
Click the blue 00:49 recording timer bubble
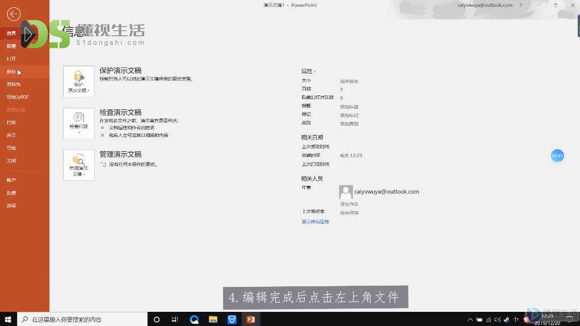pos(557,155)
